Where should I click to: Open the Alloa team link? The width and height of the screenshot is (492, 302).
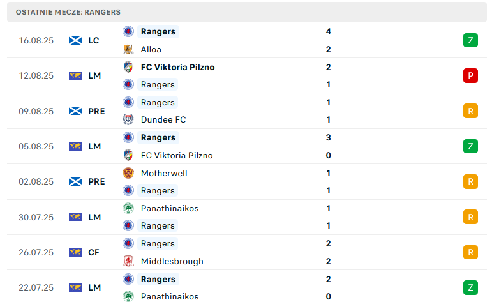[151, 49]
